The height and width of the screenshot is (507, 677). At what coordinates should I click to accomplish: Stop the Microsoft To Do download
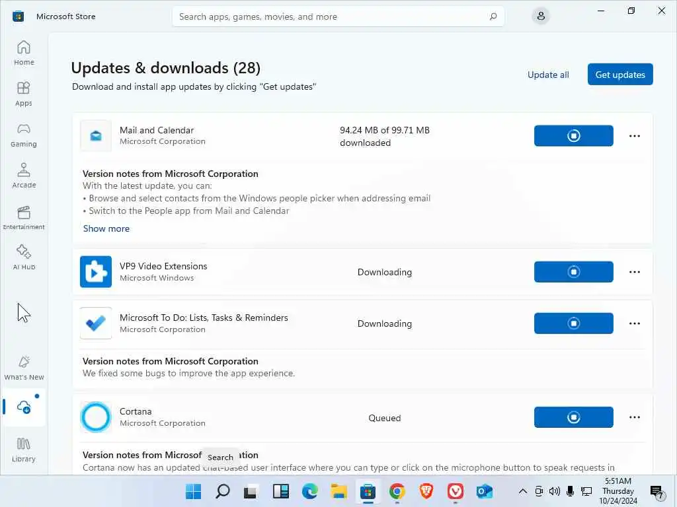573,323
